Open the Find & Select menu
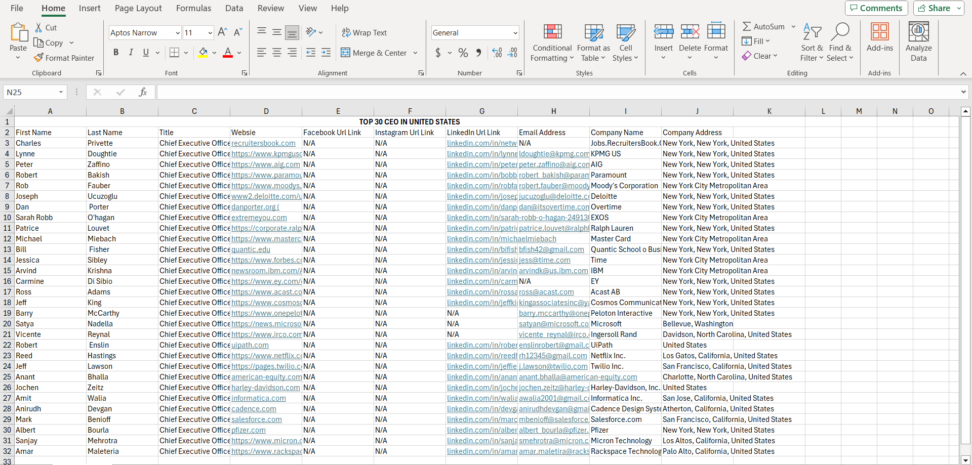The height and width of the screenshot is (465, 972). click(x=840, y=43)
